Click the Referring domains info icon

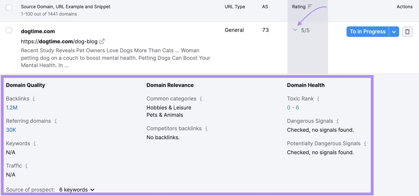pos(56,121)
